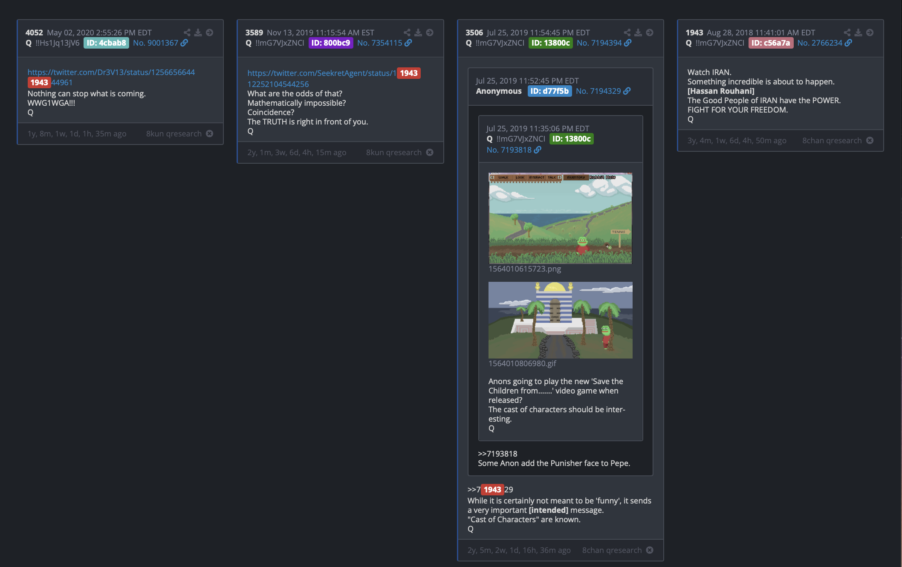
Task: Dismiss the 8chan qresearch tag under post 3506
Action: point(650,550)
